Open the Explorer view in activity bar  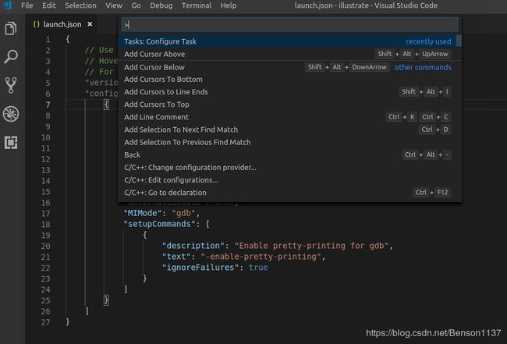point(11,29)
